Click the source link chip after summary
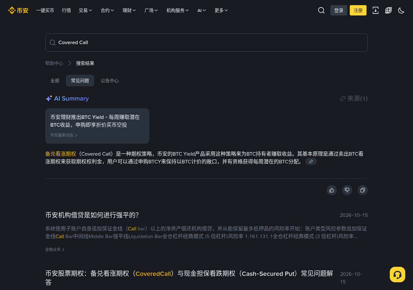The width and height of the screenshot is (413, 290). (x=311, y=161)
